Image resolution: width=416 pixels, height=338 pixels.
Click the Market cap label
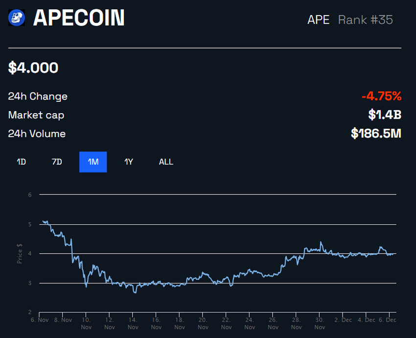(x=36, y=115)
